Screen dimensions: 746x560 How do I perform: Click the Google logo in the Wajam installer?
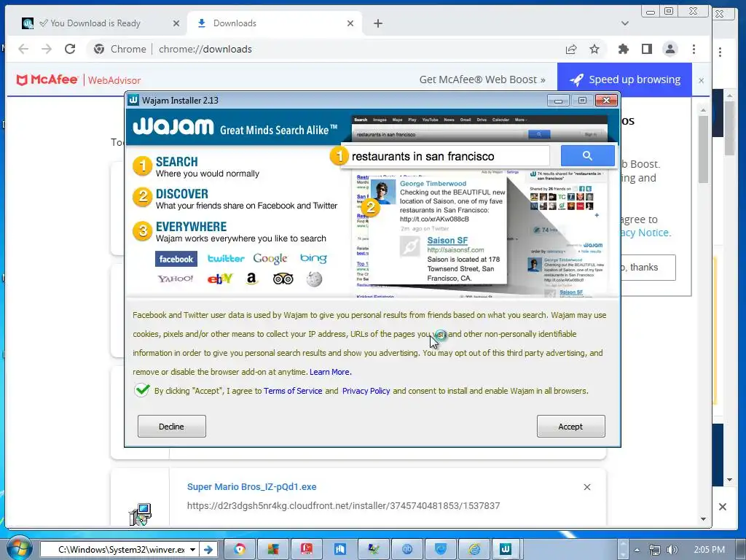pyautogui.click(x=270, y=259)
